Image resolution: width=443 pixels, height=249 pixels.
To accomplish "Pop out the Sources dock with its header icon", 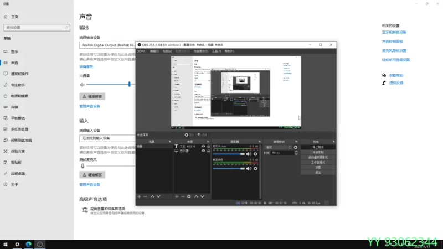I will 208,142.
